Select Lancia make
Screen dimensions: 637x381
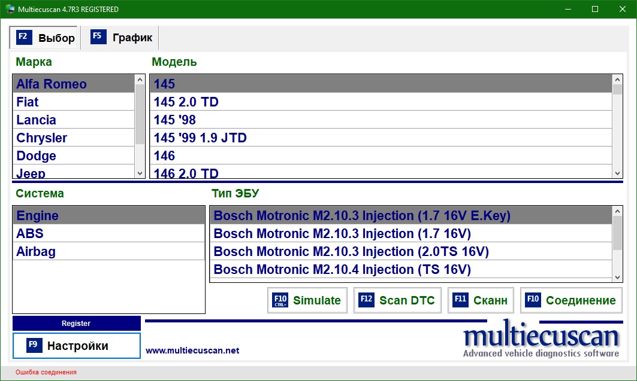click(74, 120)
